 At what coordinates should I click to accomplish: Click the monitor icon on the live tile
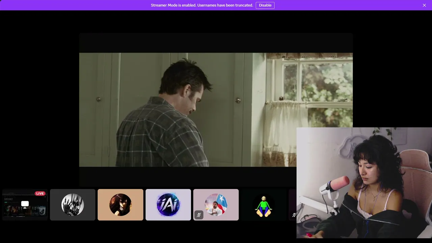click(x=25, y=204)
